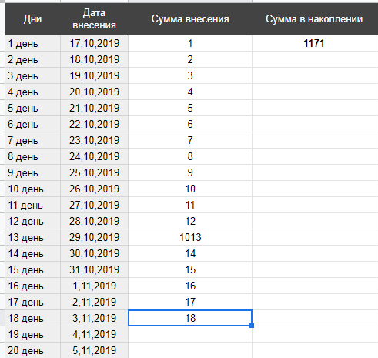Image resolution: width=378 pixels, height=358 pixels.
Task: Select the date cell 28,10,2019
Action: click(x=94, y=221)
